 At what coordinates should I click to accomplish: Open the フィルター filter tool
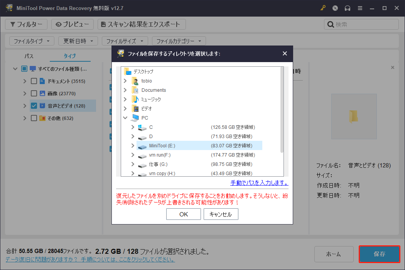tap(26, 24)
